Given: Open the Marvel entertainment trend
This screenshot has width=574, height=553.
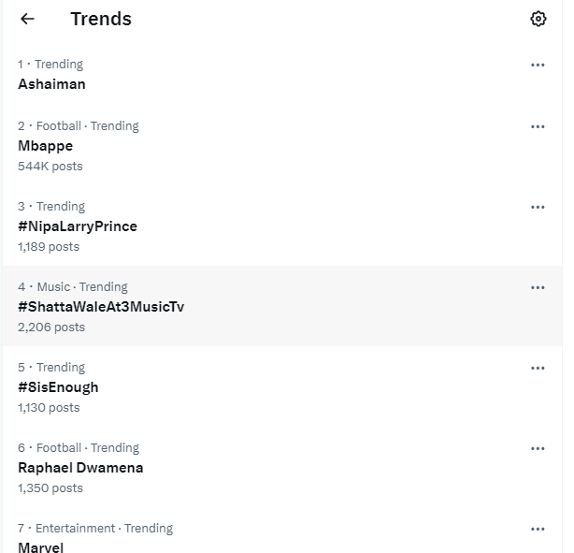Looking at the screenshot, I should (282, 531).
